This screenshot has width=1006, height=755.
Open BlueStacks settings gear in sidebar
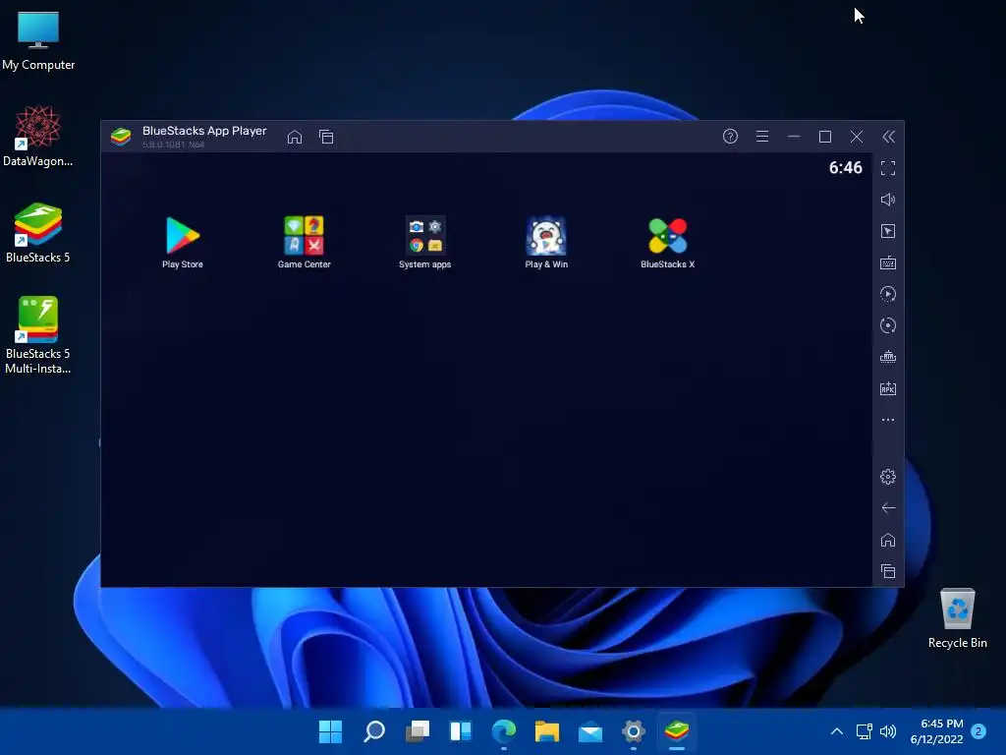coord(888,477)
